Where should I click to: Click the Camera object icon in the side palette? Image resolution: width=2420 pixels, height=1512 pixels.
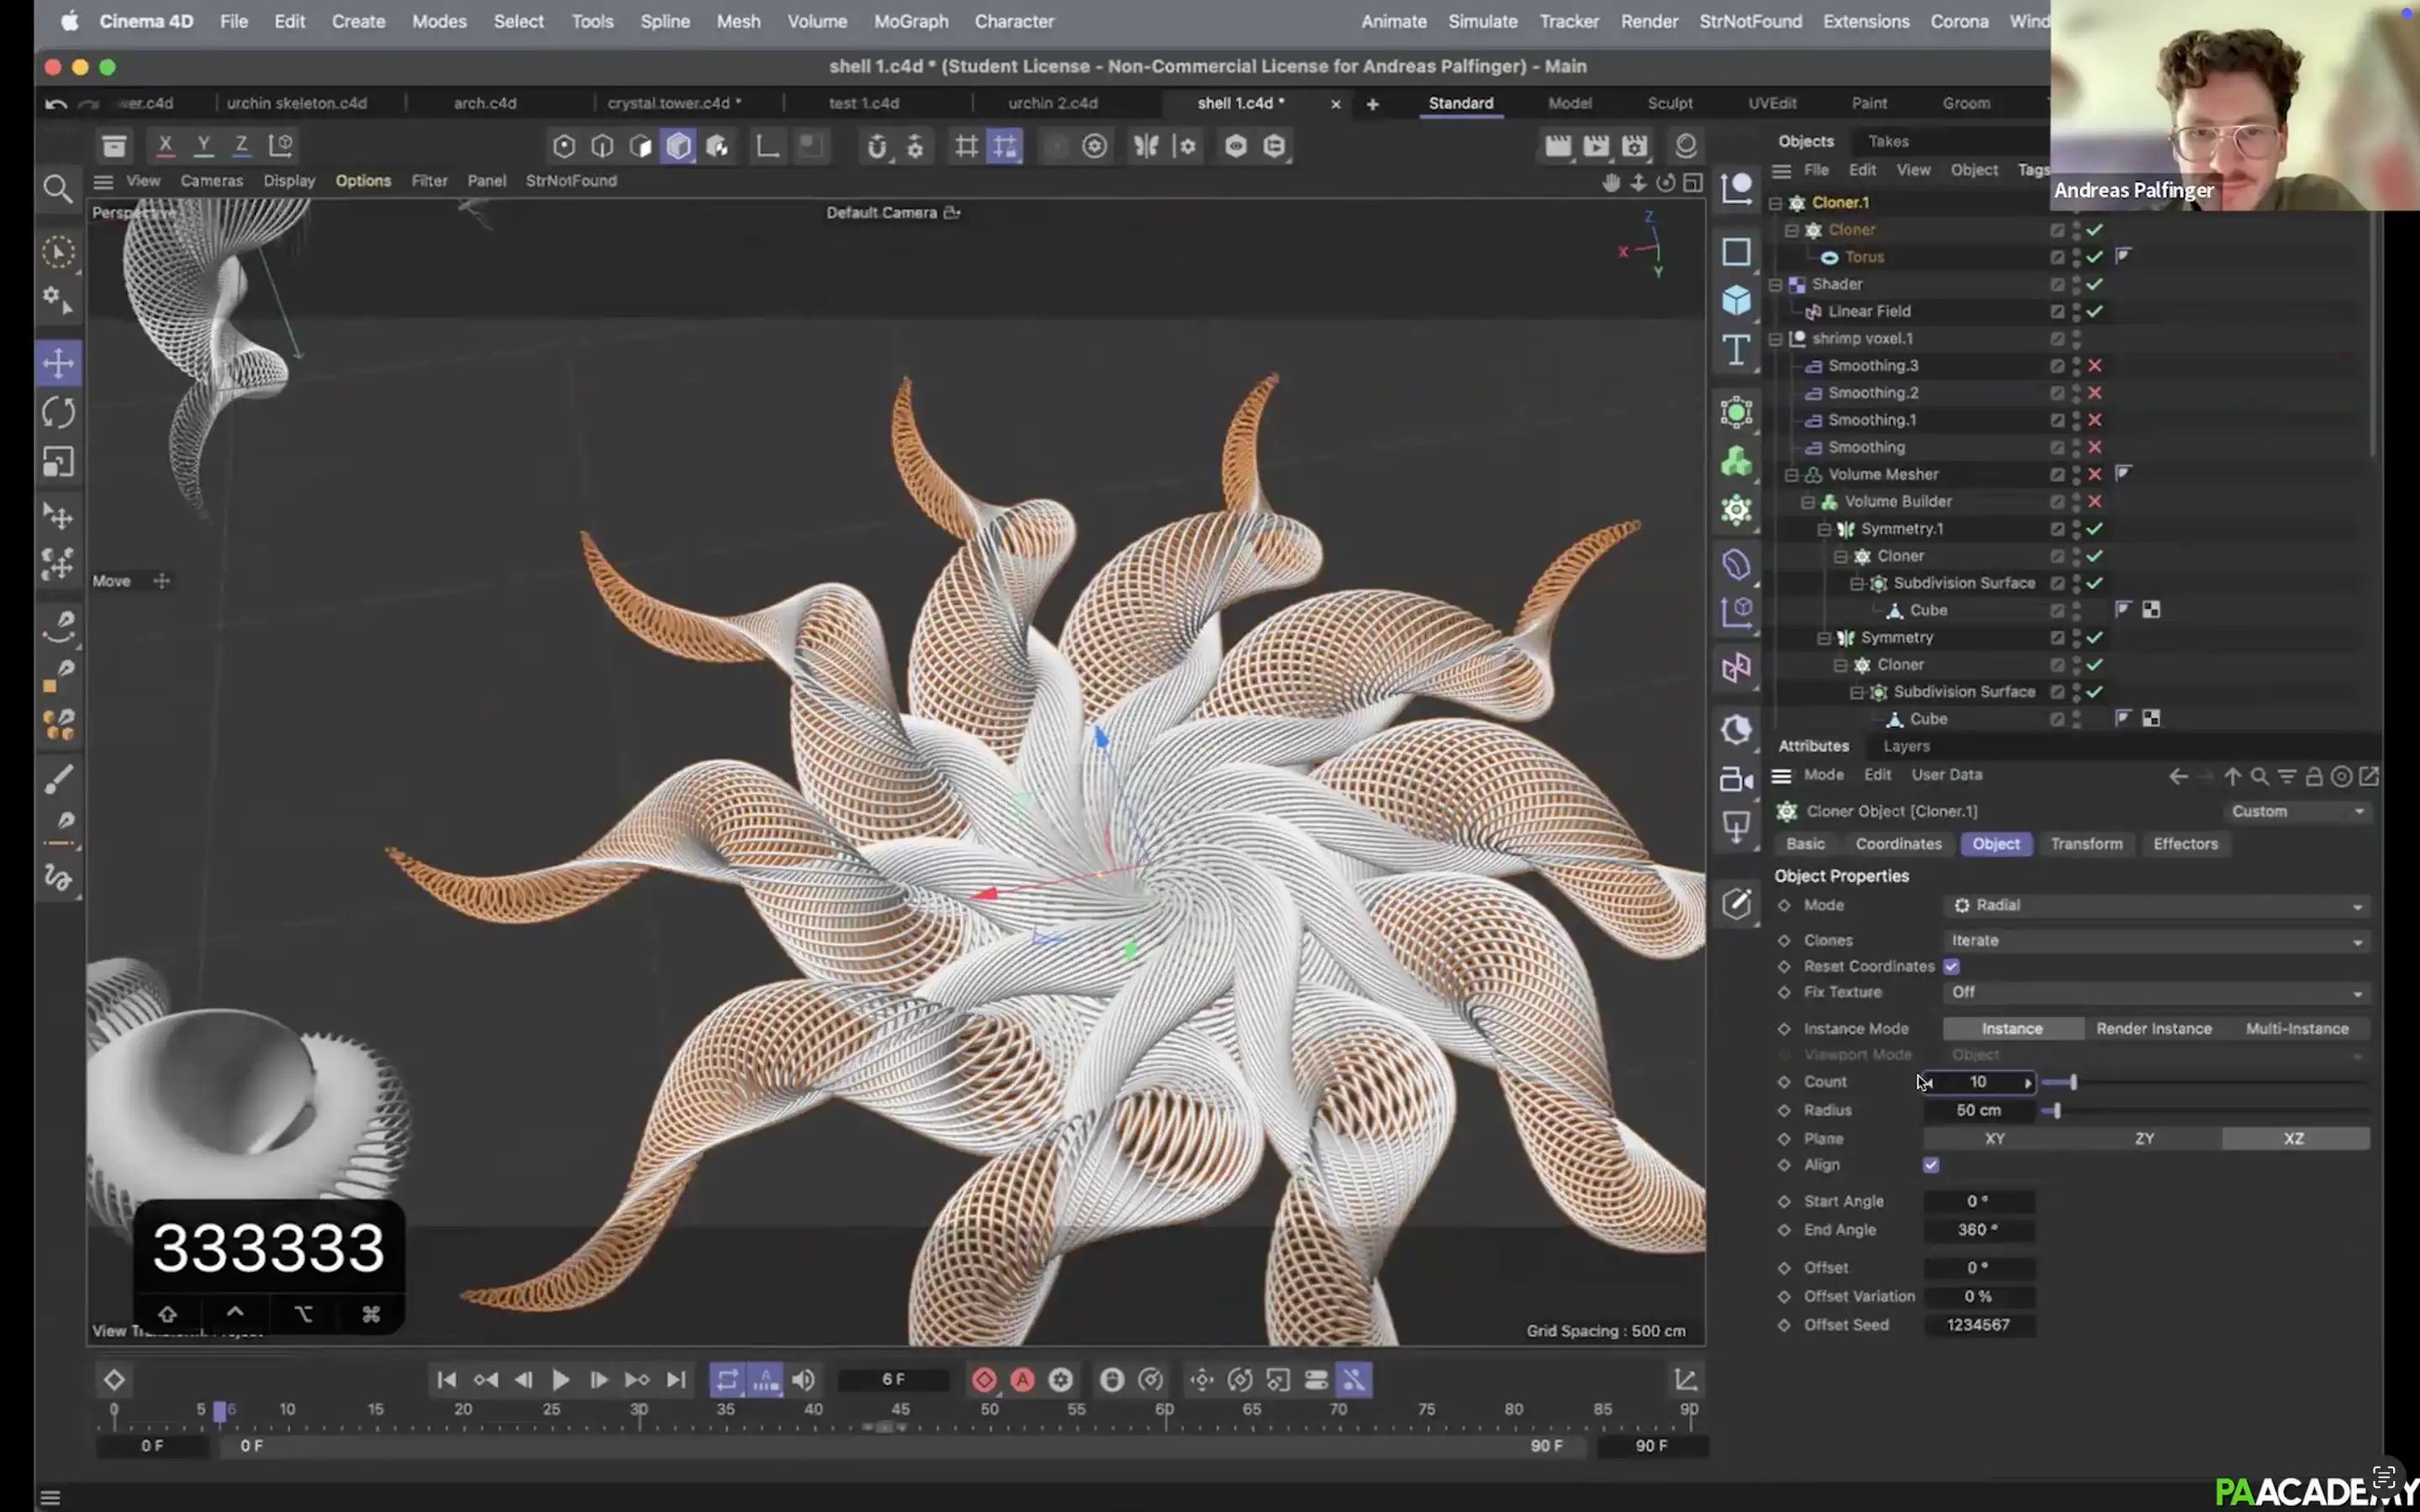pyautogui.click(x=1736, y=779)
